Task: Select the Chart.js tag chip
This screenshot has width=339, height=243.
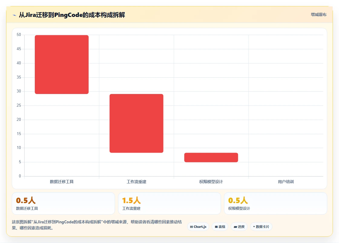Action: [198, 227]
